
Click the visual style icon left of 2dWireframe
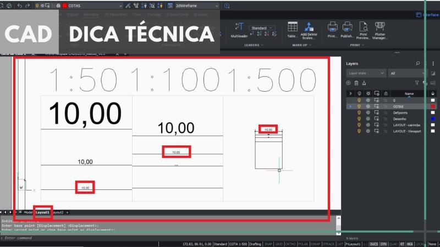[x=170, y=5]
